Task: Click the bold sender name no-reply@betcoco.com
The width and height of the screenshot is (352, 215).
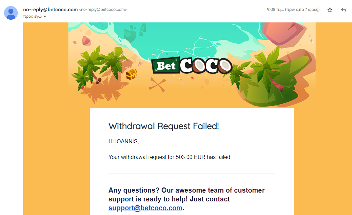Action: [x=50, y=10]
